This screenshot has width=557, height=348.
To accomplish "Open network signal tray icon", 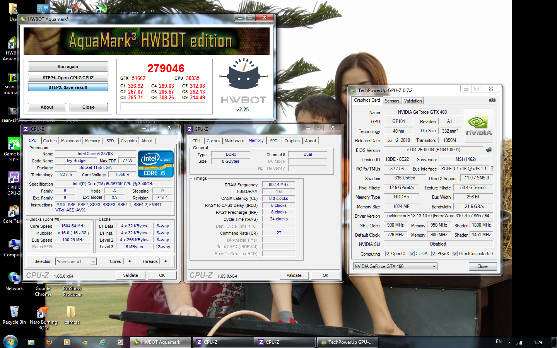I will pyautogui.click(x=519, y=343).
